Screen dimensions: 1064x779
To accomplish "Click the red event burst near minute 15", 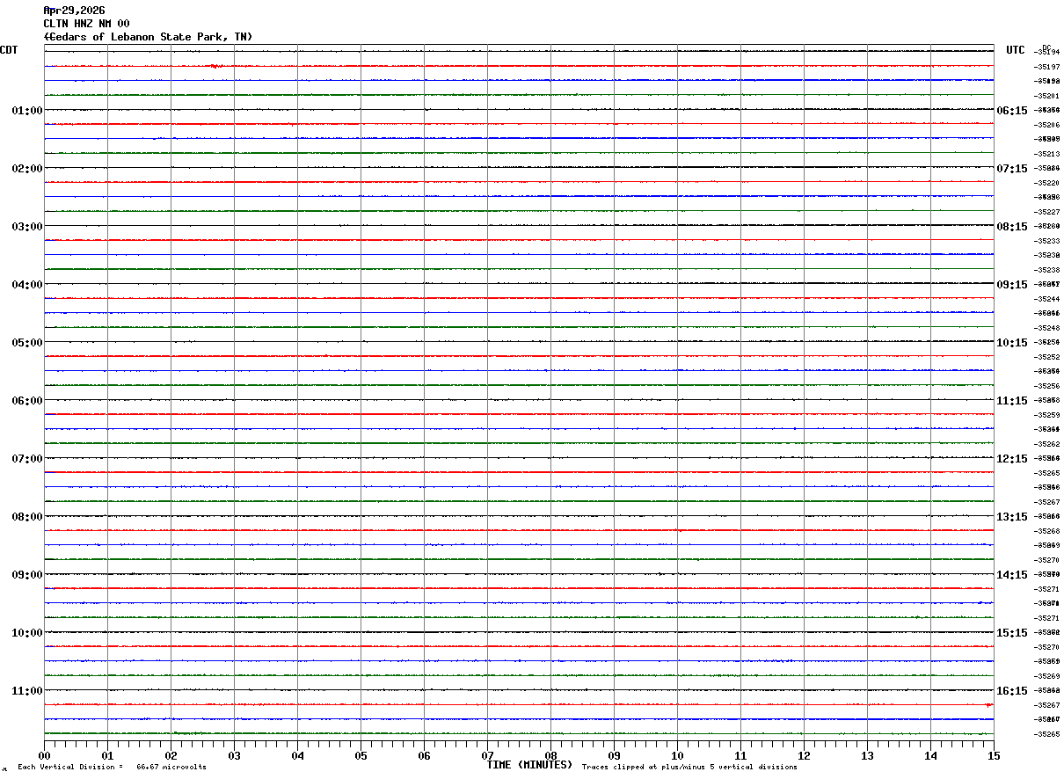I will [x=989, y=704].
